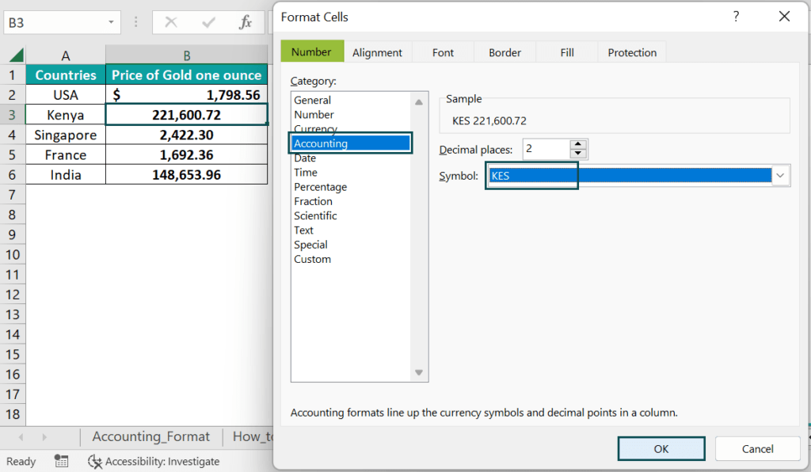811x472 pixels.
Task: Switch to the Font tab
Action: pyautogui.click(x=443, y=51)
